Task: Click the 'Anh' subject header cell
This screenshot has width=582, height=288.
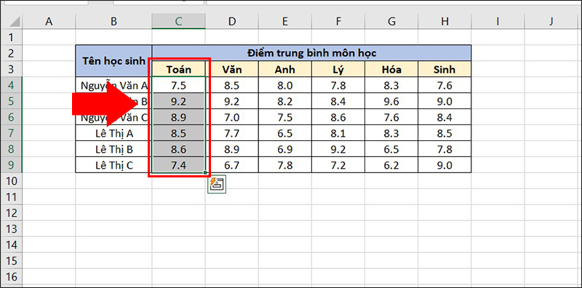Action: point(285,69)
